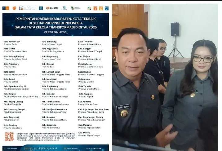Select the Kota Semarang entry
This screenshot has height=151, width=222.
coord(49,43)
